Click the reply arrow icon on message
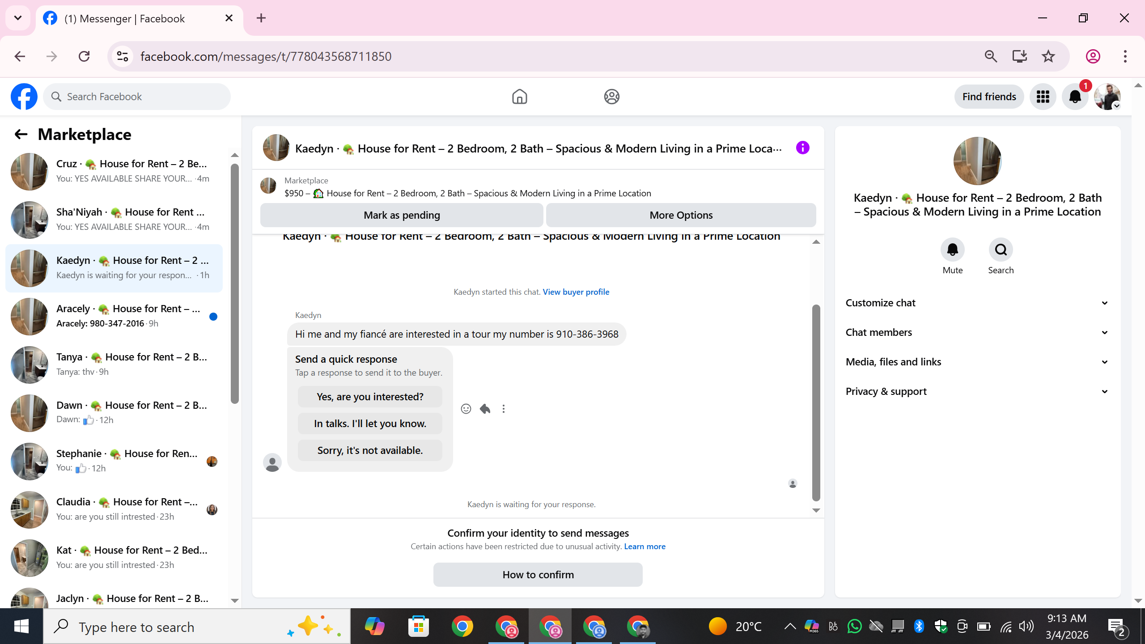The height and width of the screenshot is (644, 1145). (485, 409)
